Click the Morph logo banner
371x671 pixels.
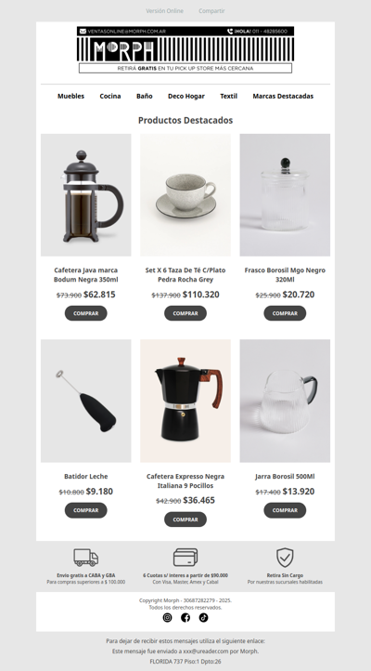(x=185, y=49)
